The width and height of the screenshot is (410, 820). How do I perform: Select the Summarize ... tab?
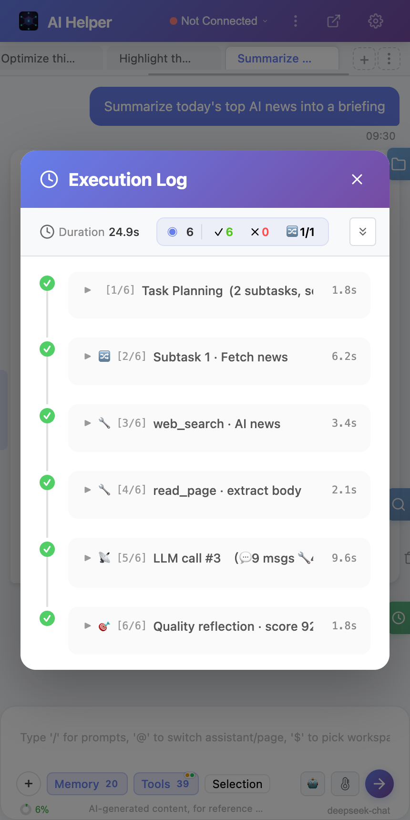pos(282,59)
